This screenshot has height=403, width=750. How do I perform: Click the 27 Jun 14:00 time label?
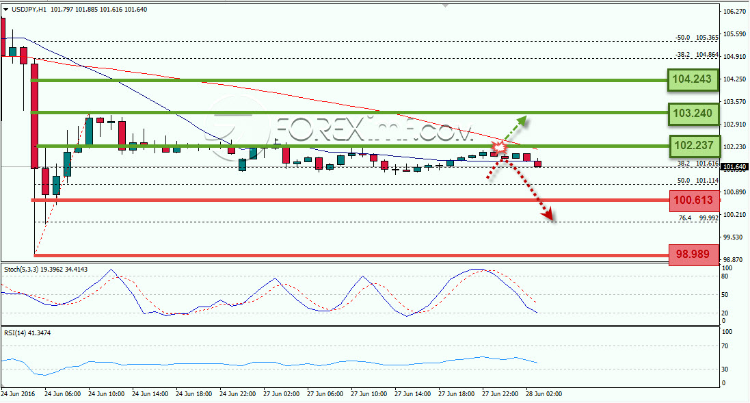pos(413,394)
